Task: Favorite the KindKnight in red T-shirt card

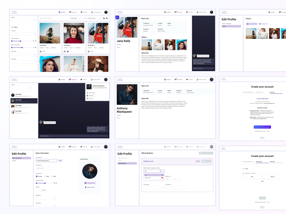Action: (92, 51)
